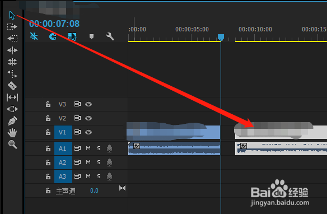327x214 pixels.
Task: Toggle sync lock on A1
Action: (x=78, y=148)
